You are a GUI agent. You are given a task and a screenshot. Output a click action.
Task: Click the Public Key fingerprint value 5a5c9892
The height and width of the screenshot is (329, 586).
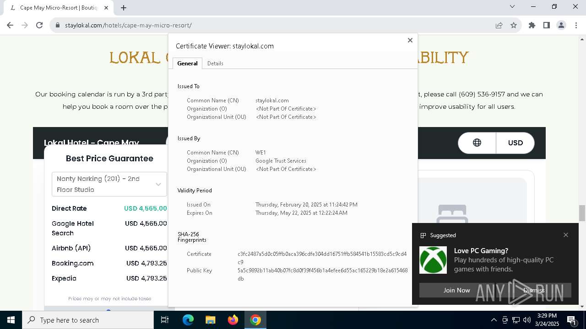tap(322, 275)
